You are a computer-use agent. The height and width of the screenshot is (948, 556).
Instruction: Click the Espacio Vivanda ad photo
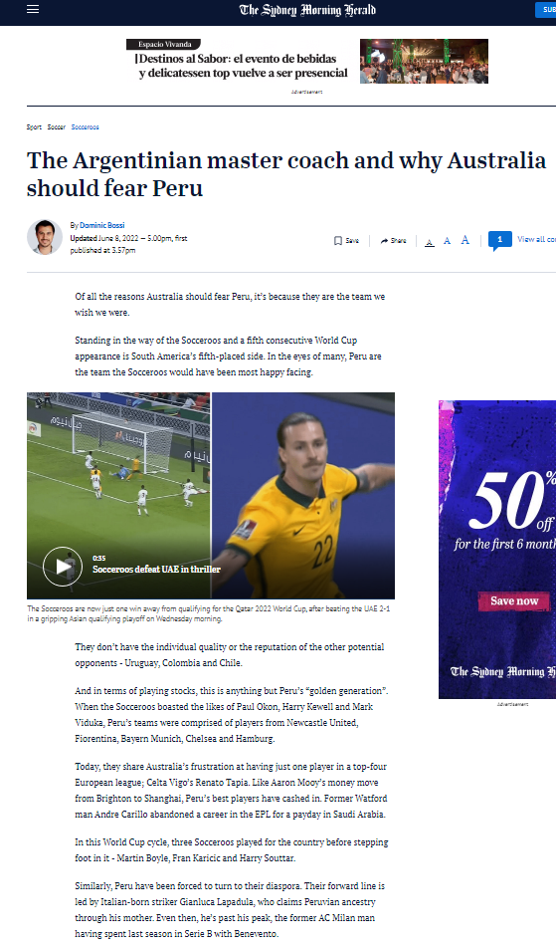425,61
